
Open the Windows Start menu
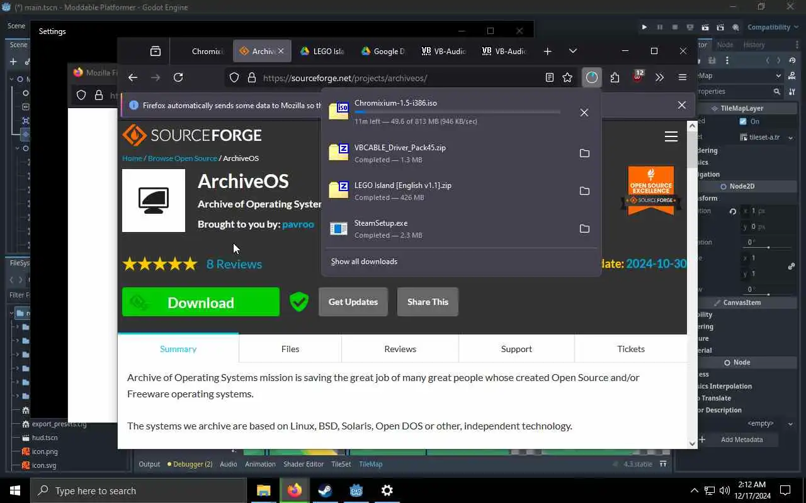click(x=15, y=490)
